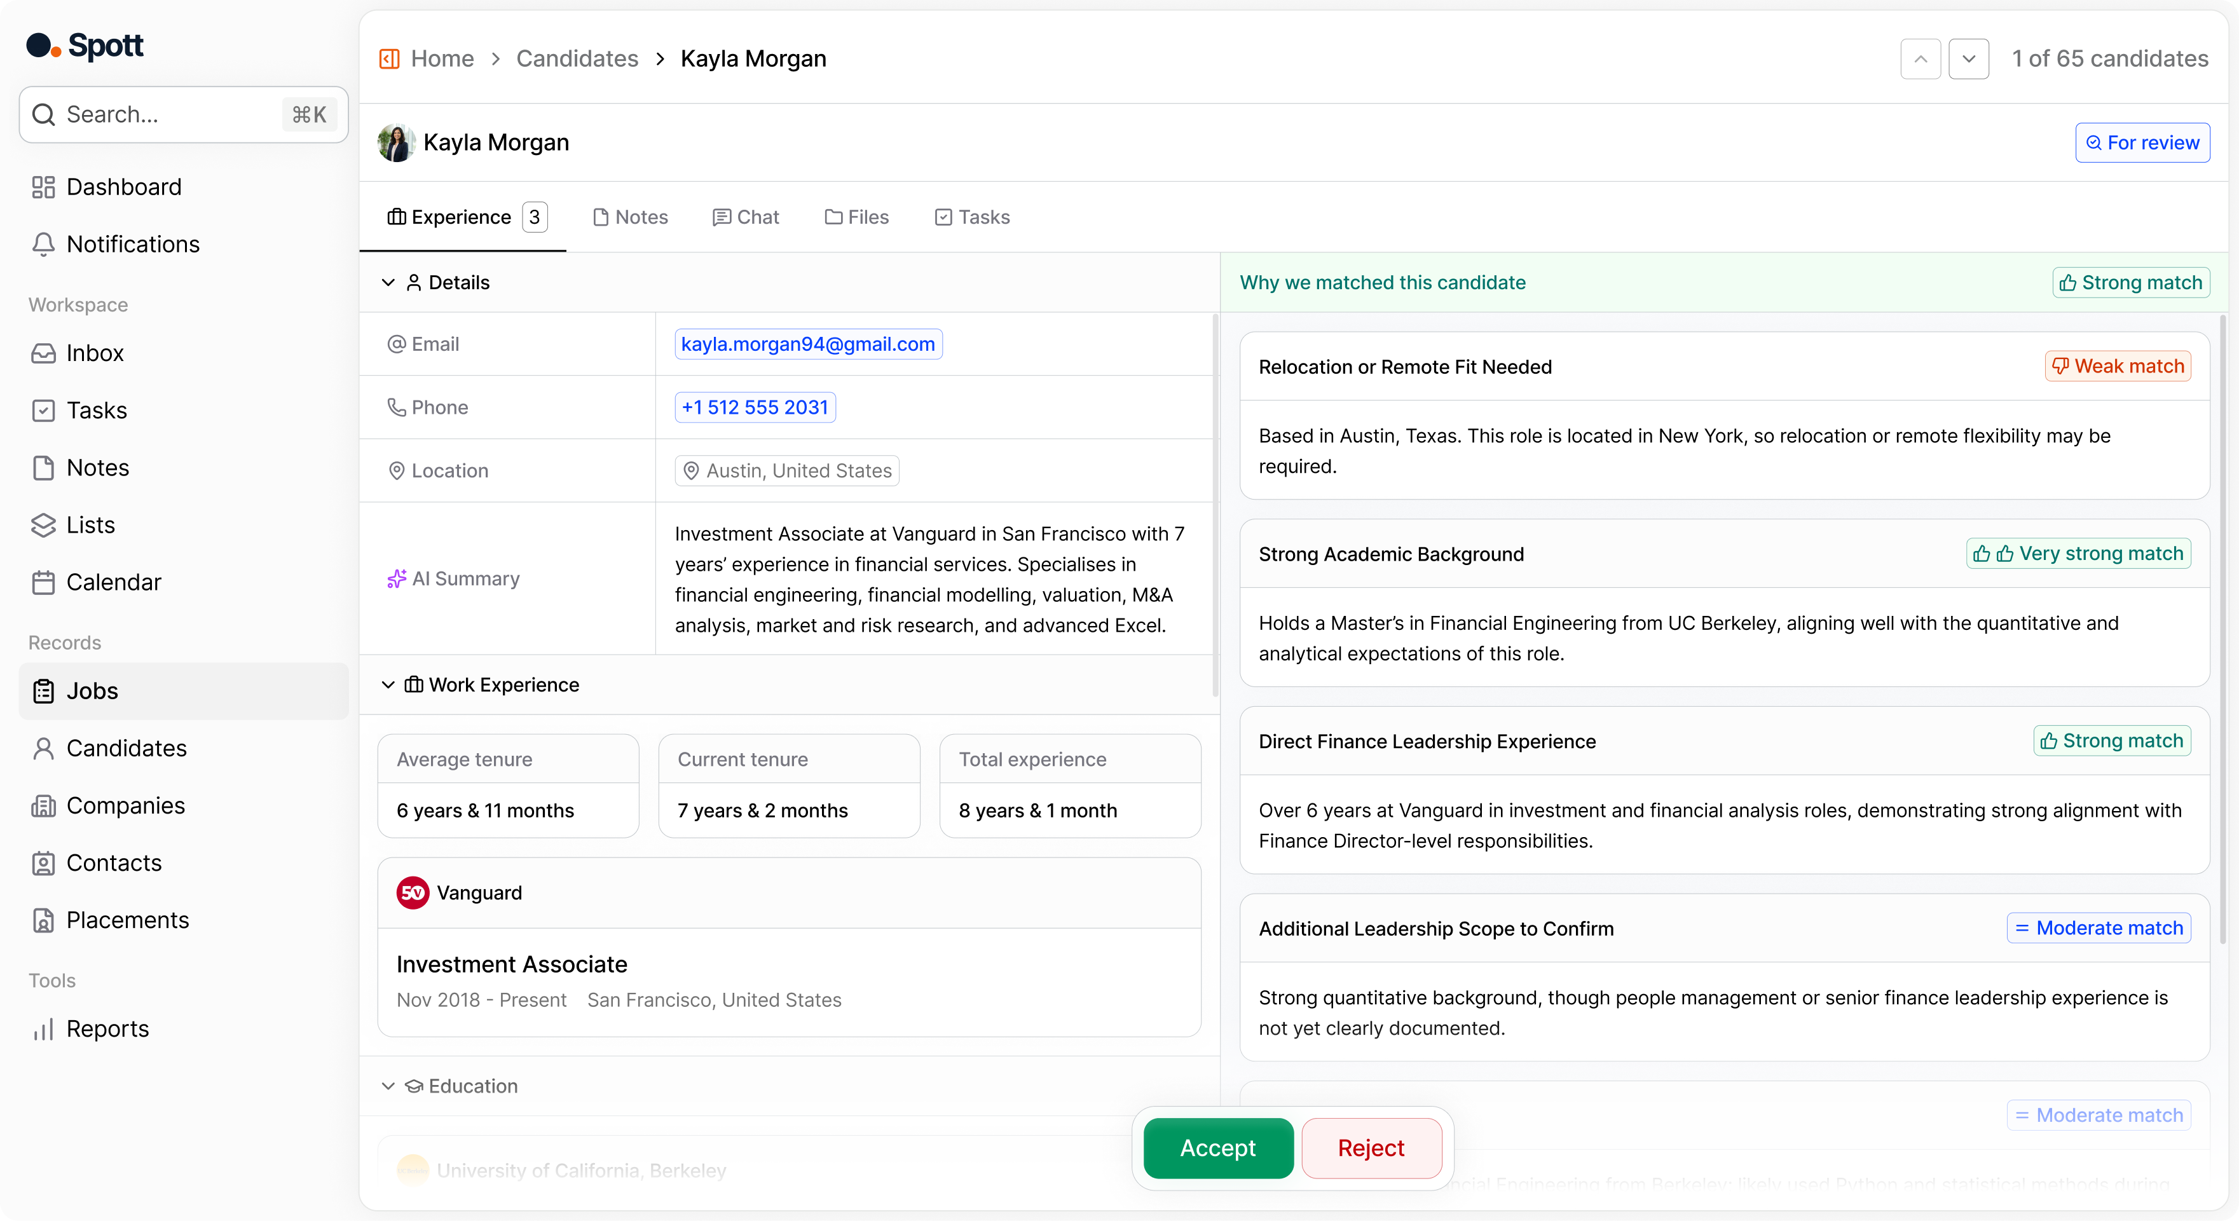Image resolution: width=2239 pixels, height=1221 pixels.
Task: Click the Strong match badge
Action: (2130, 282)
